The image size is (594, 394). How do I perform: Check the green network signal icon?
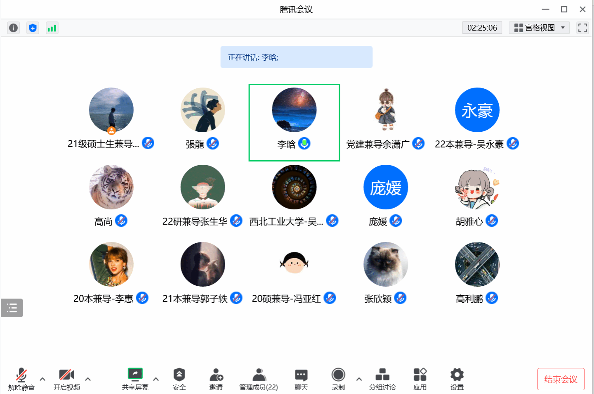[x=52, y=28]
